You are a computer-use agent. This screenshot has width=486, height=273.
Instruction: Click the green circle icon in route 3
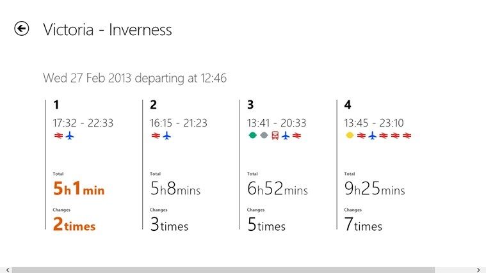(253, 136)
